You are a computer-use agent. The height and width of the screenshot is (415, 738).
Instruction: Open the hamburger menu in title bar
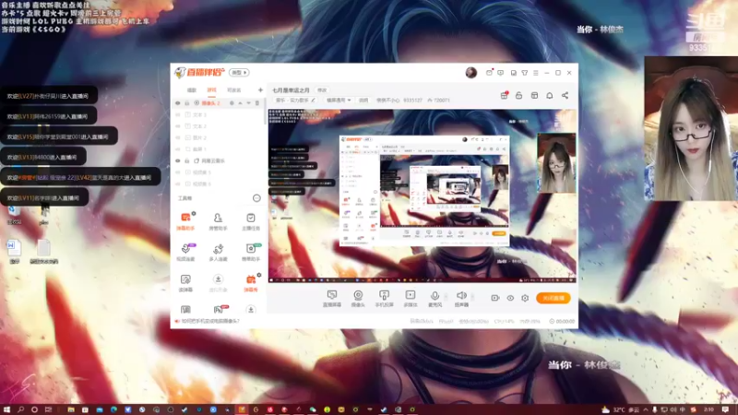tap(536, 73)
